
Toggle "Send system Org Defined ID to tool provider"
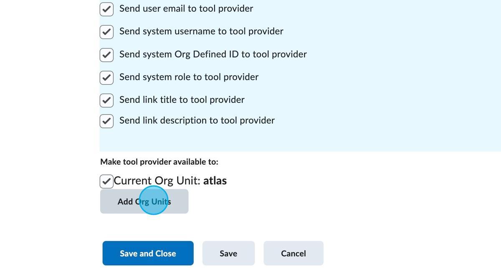[x=106, y=55]
